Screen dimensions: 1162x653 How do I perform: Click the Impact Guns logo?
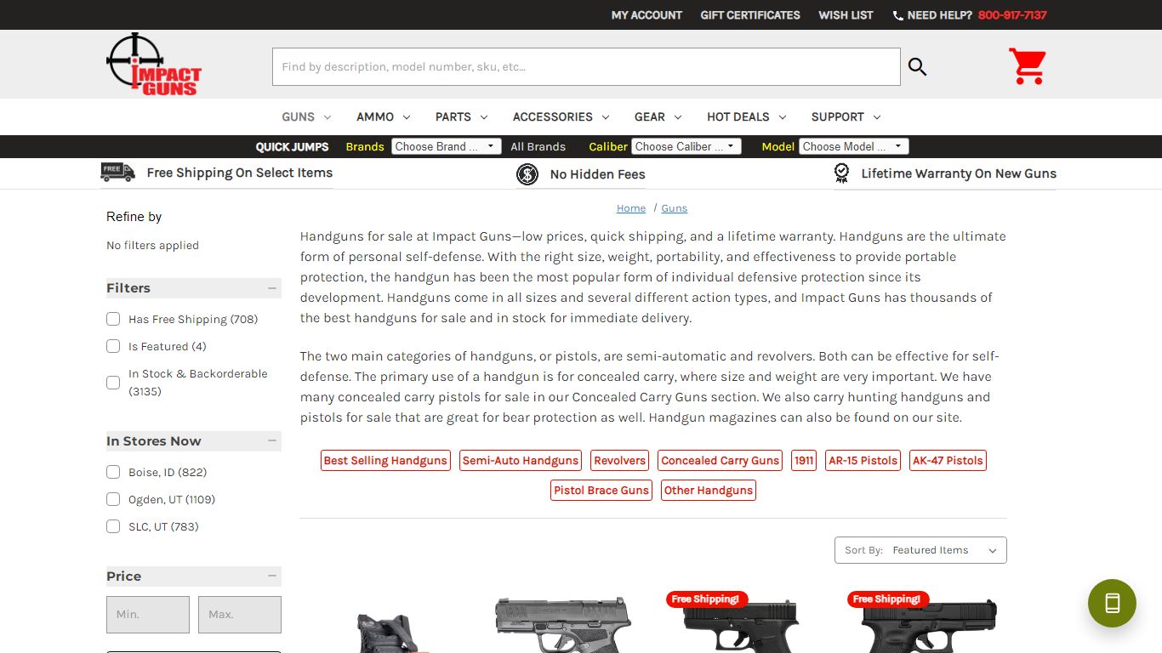[x=154, y=64]
